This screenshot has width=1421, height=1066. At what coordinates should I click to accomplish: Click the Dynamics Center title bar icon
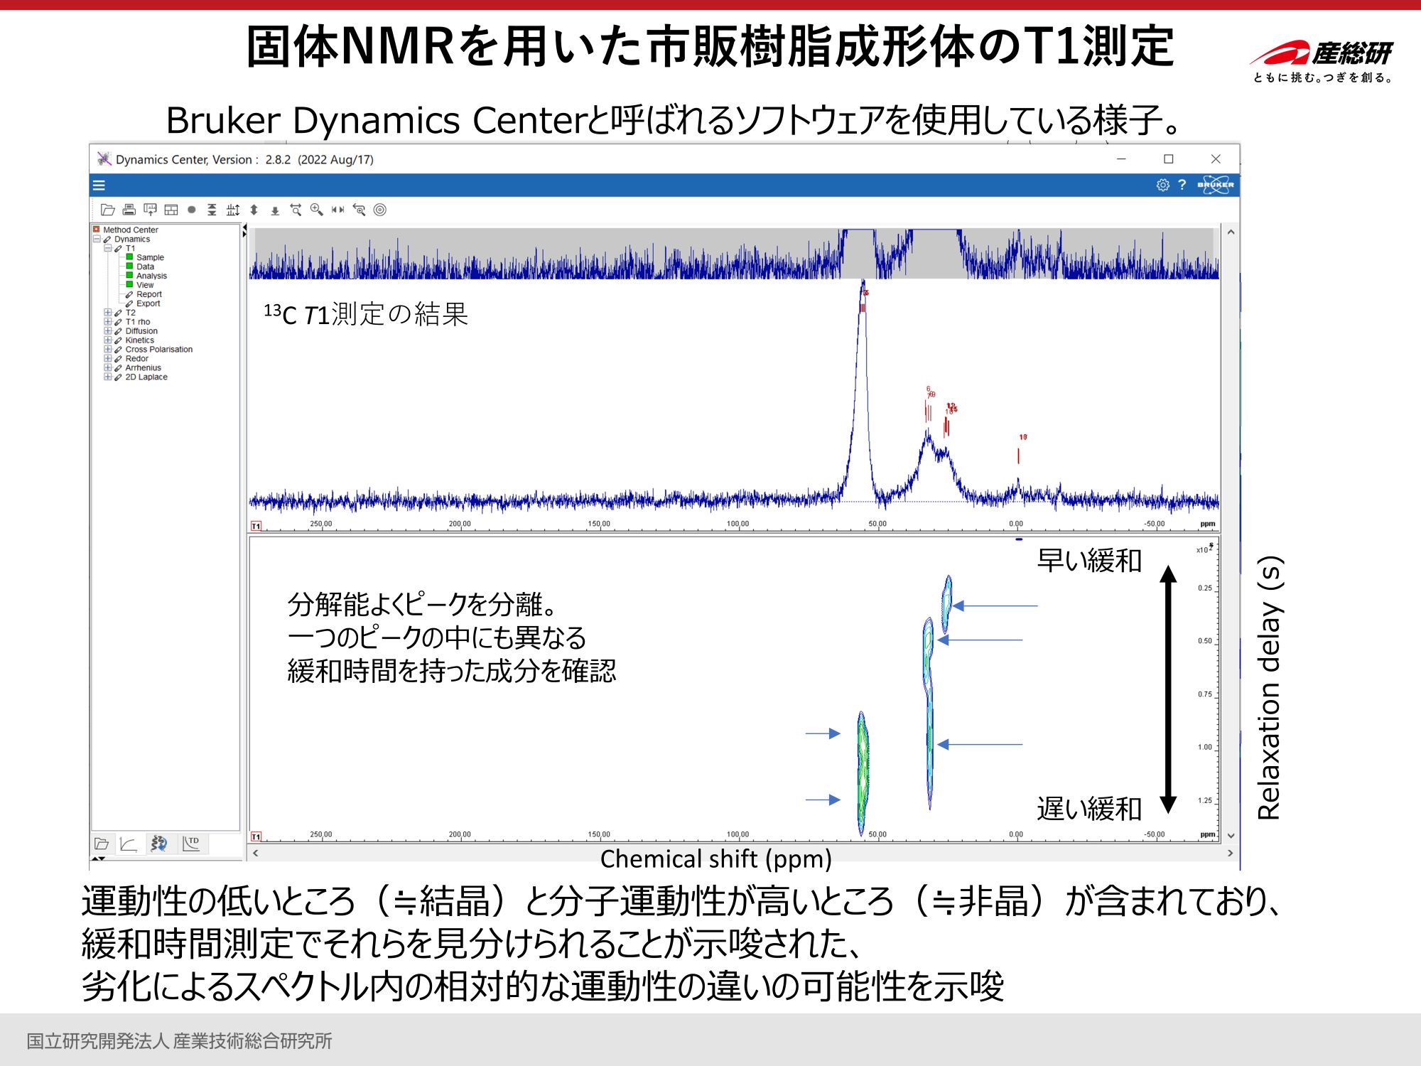pyautogui.click(x=104, y=159)
